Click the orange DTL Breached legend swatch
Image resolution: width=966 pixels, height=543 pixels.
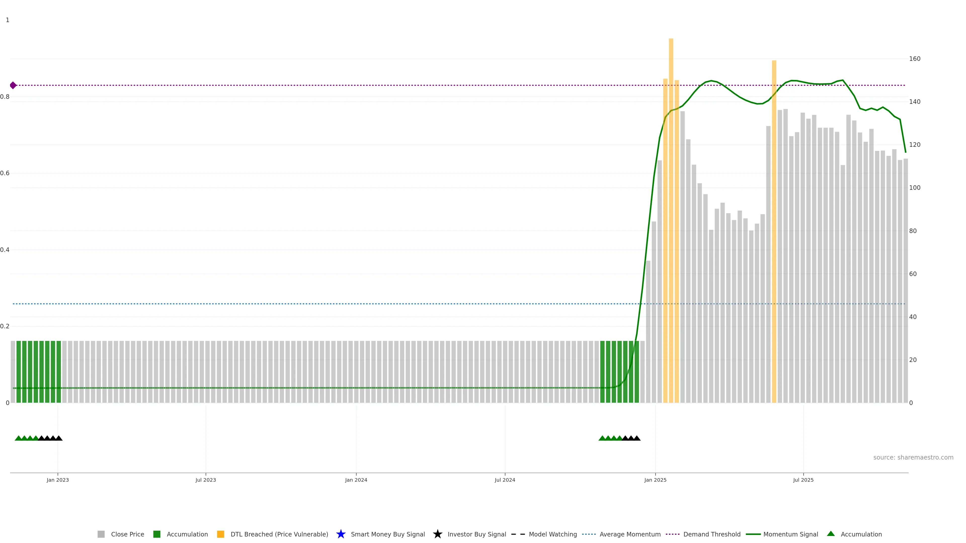pyautogui.click(x=221, y=534)
